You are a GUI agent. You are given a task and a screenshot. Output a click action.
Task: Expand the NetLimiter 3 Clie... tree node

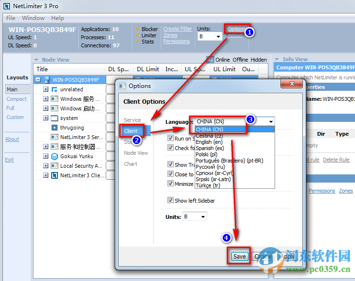(x=45, y=175)
